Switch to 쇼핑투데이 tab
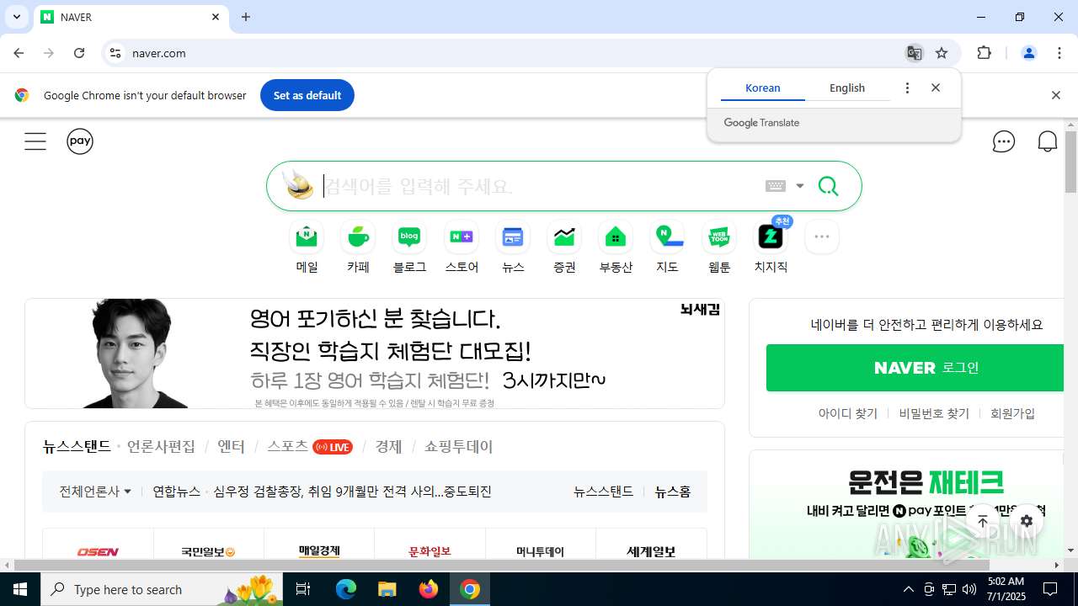This screenshot has height=606, width=1078. [x=458, y=447]
